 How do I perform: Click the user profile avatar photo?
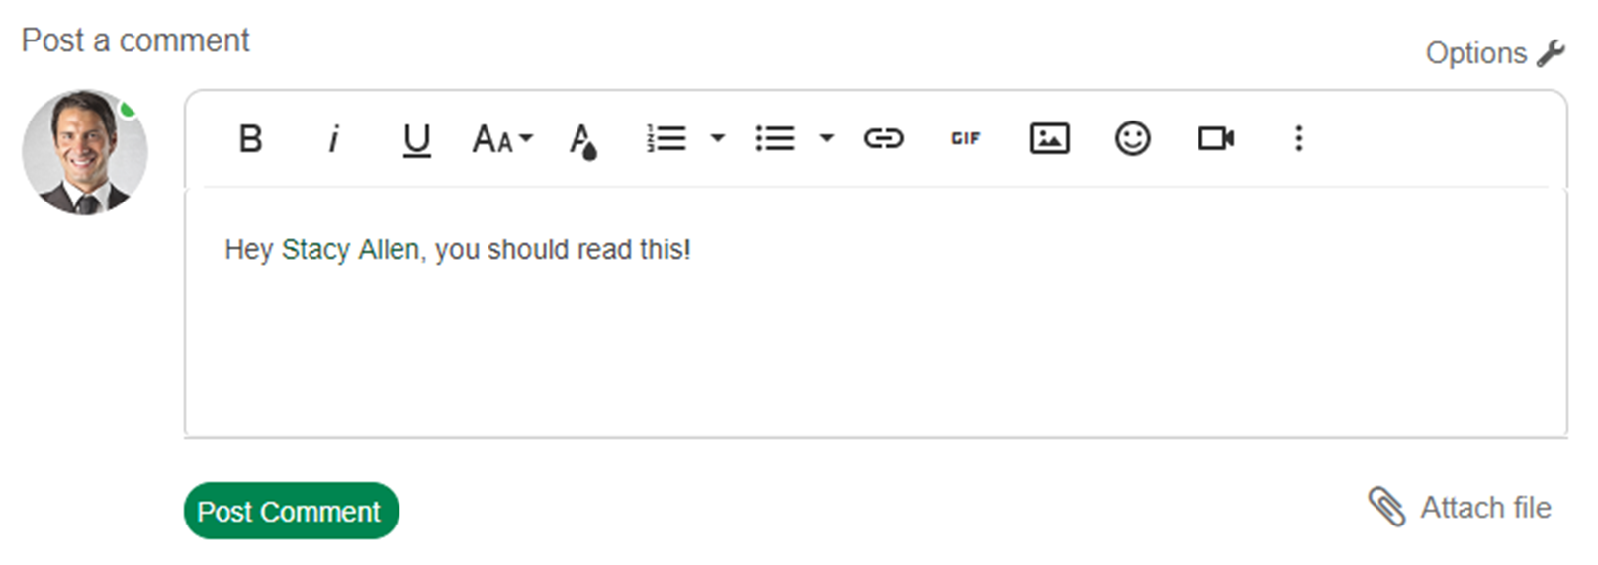(85, 152)
